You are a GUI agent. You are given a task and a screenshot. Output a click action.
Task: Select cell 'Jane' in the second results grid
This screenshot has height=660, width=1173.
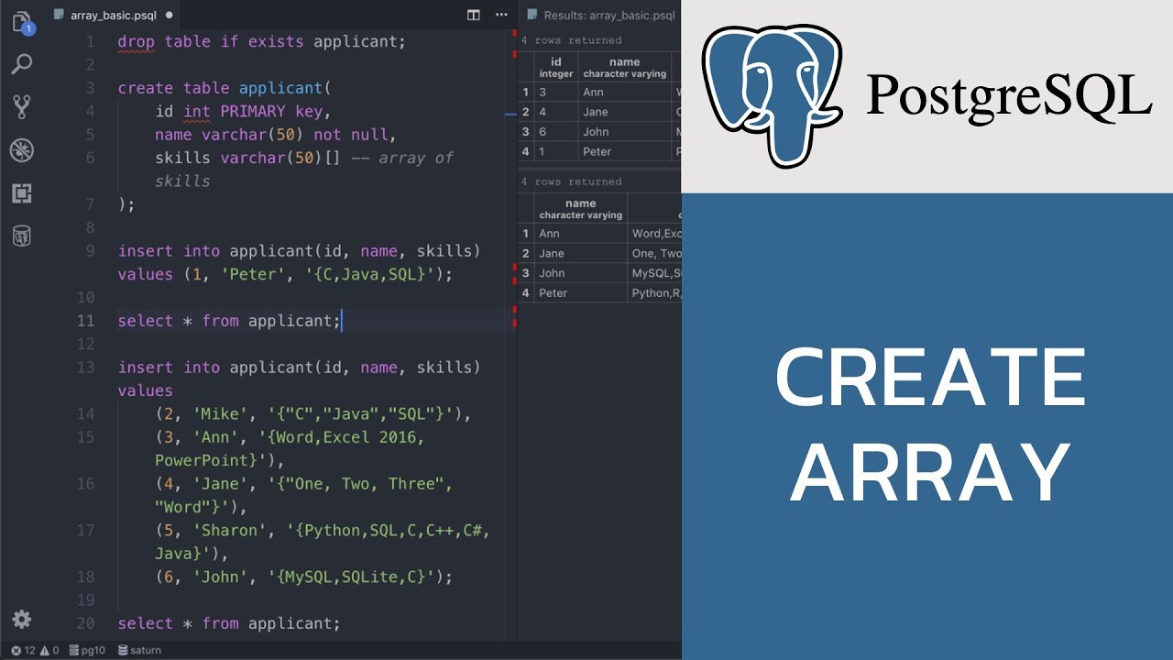click(580, 253)
